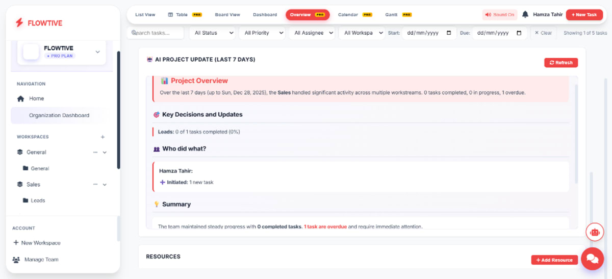Click the Due date input field
The width and height of the screenshot is (612, 279).
coord(499,33)
